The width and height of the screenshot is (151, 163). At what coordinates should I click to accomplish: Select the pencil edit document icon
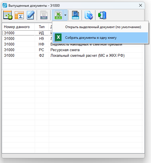click(x=30, y=15)
